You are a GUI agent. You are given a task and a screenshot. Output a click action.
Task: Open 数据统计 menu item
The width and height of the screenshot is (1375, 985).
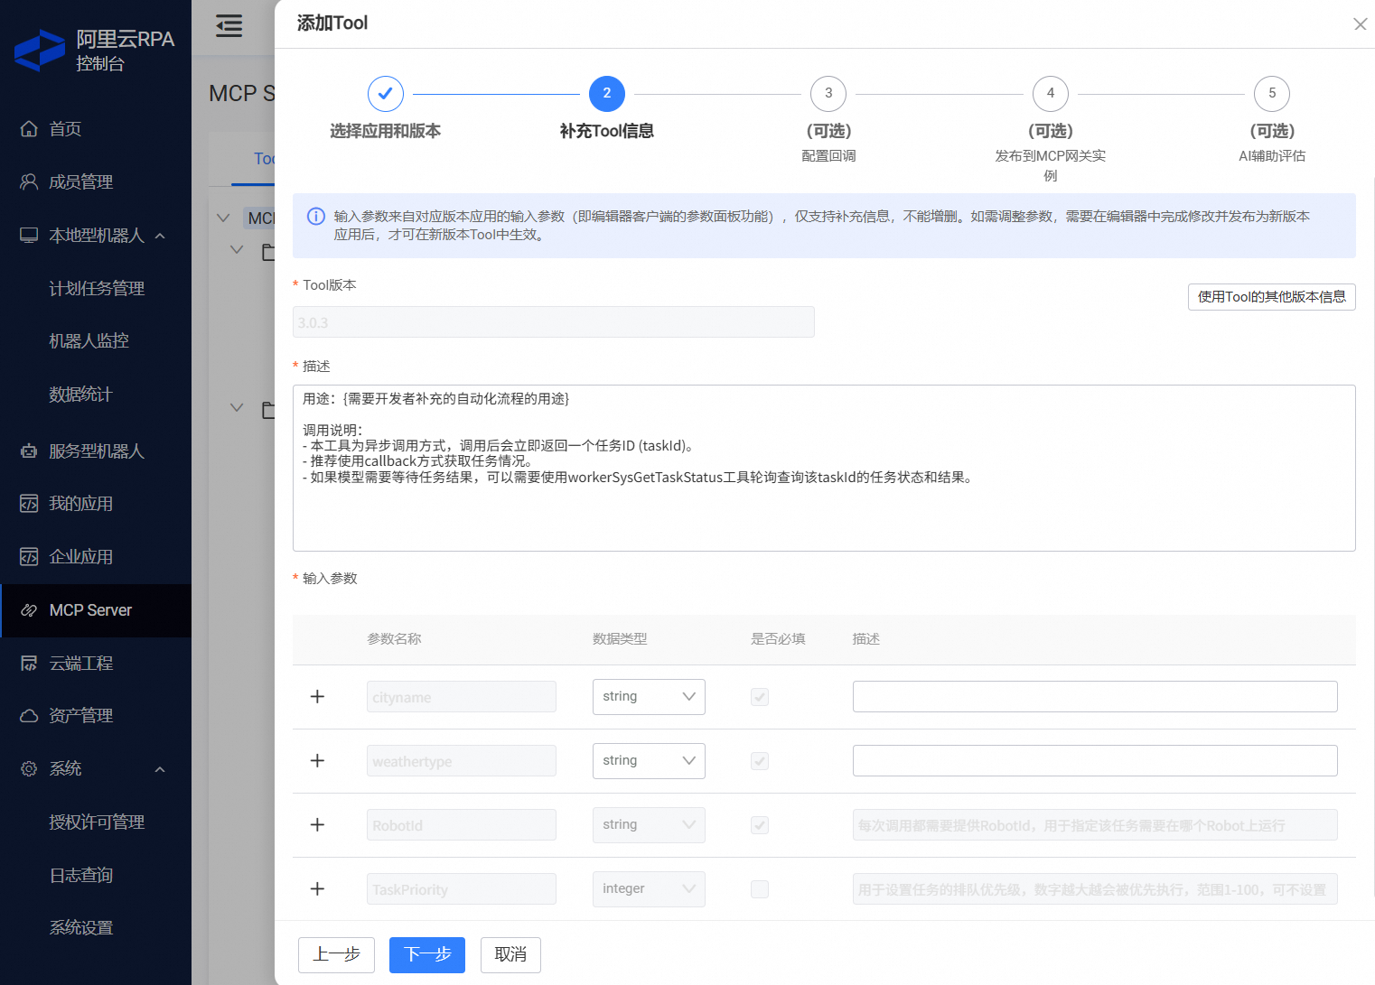tap(80, 395)
